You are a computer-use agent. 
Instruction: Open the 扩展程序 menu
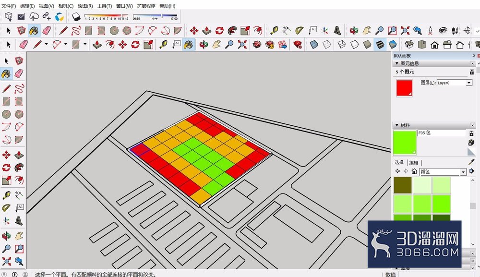click(146, 6)
